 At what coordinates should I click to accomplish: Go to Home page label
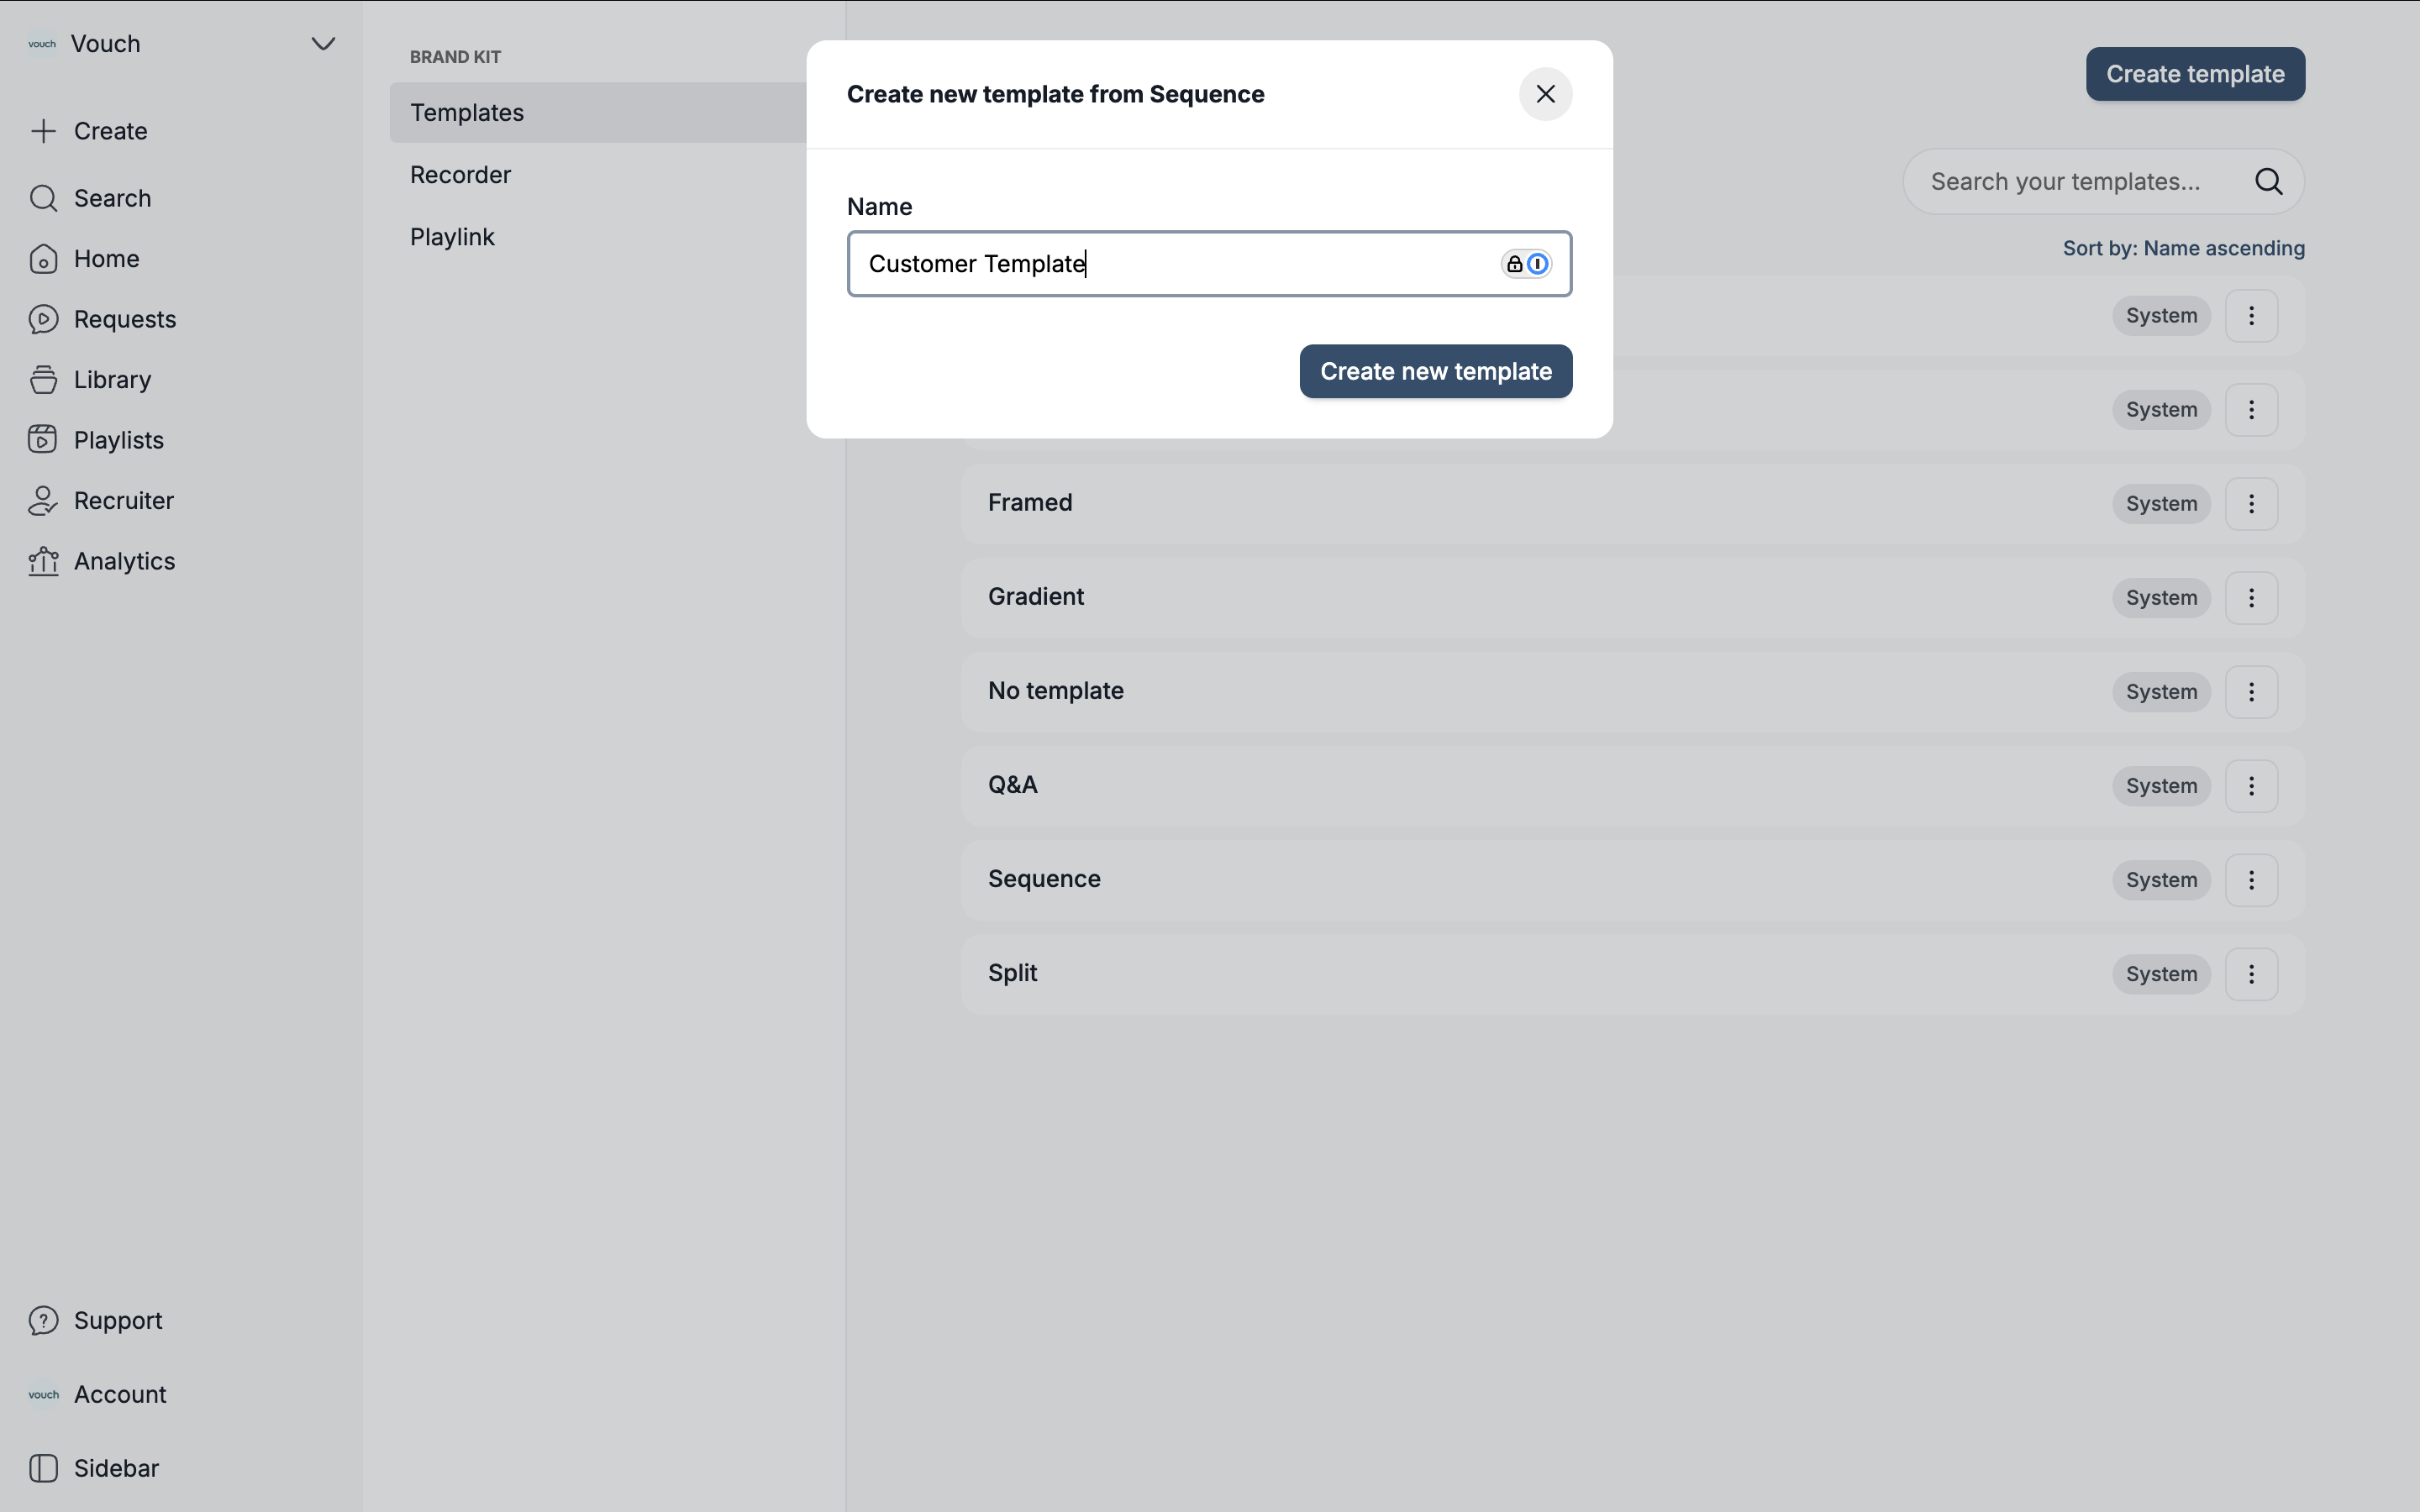[x=106, y=259]
